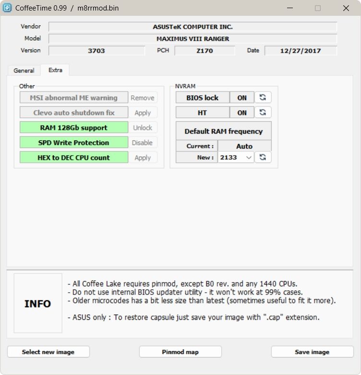Click the HEX to DEC CPU count label
The image size is (361, 375).
coord(74,158)
